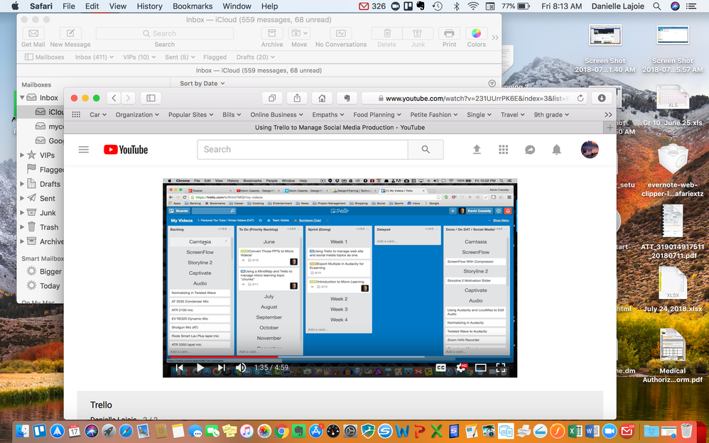Go back with Safari's back arrow
The width and height of the screenshot is (709, 443).
[114, 98]
